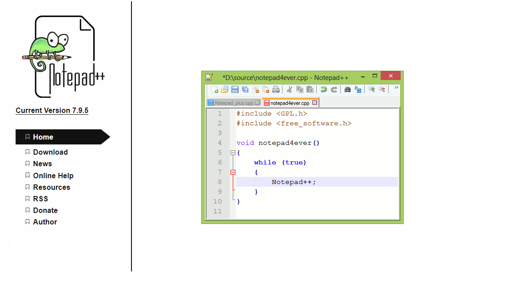This screenshot has height=292, width=529.
Task: Click the "while (true)" statement
Action: point(280,163)
